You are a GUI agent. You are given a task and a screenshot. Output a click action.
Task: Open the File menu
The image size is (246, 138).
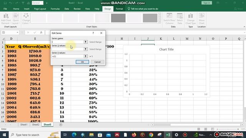tap(5, 9)
